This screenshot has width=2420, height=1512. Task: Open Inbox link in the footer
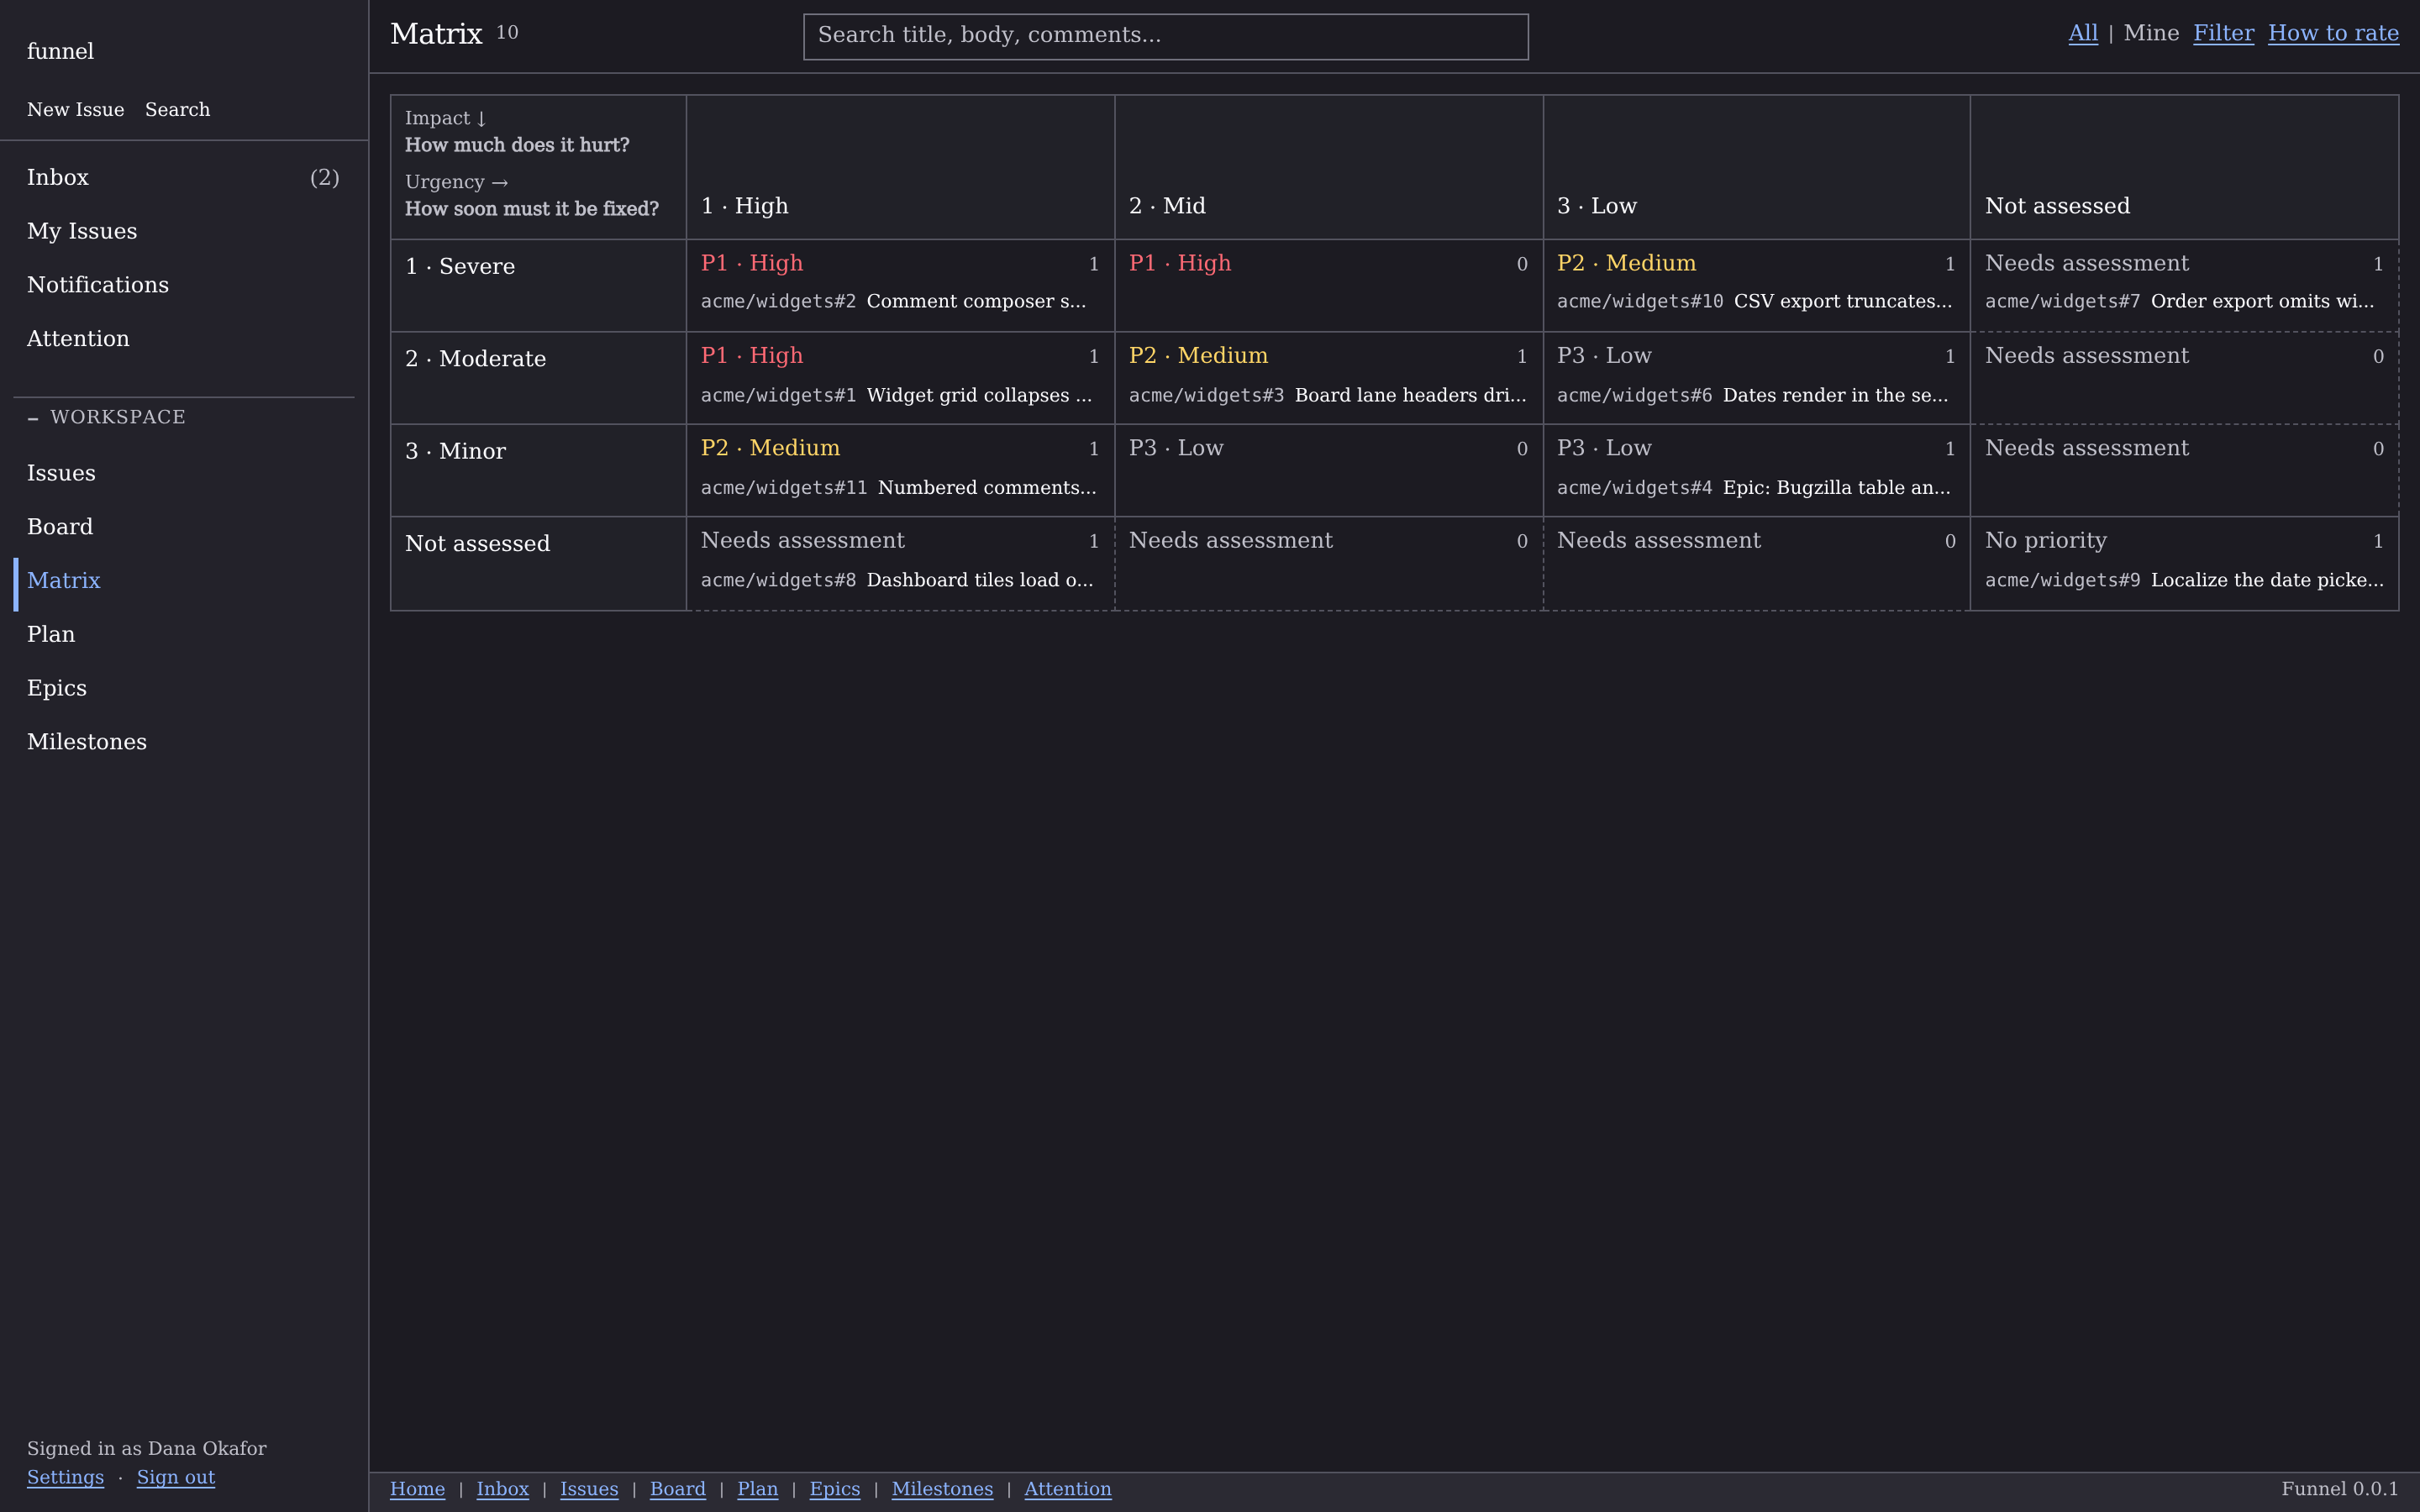502,1489
